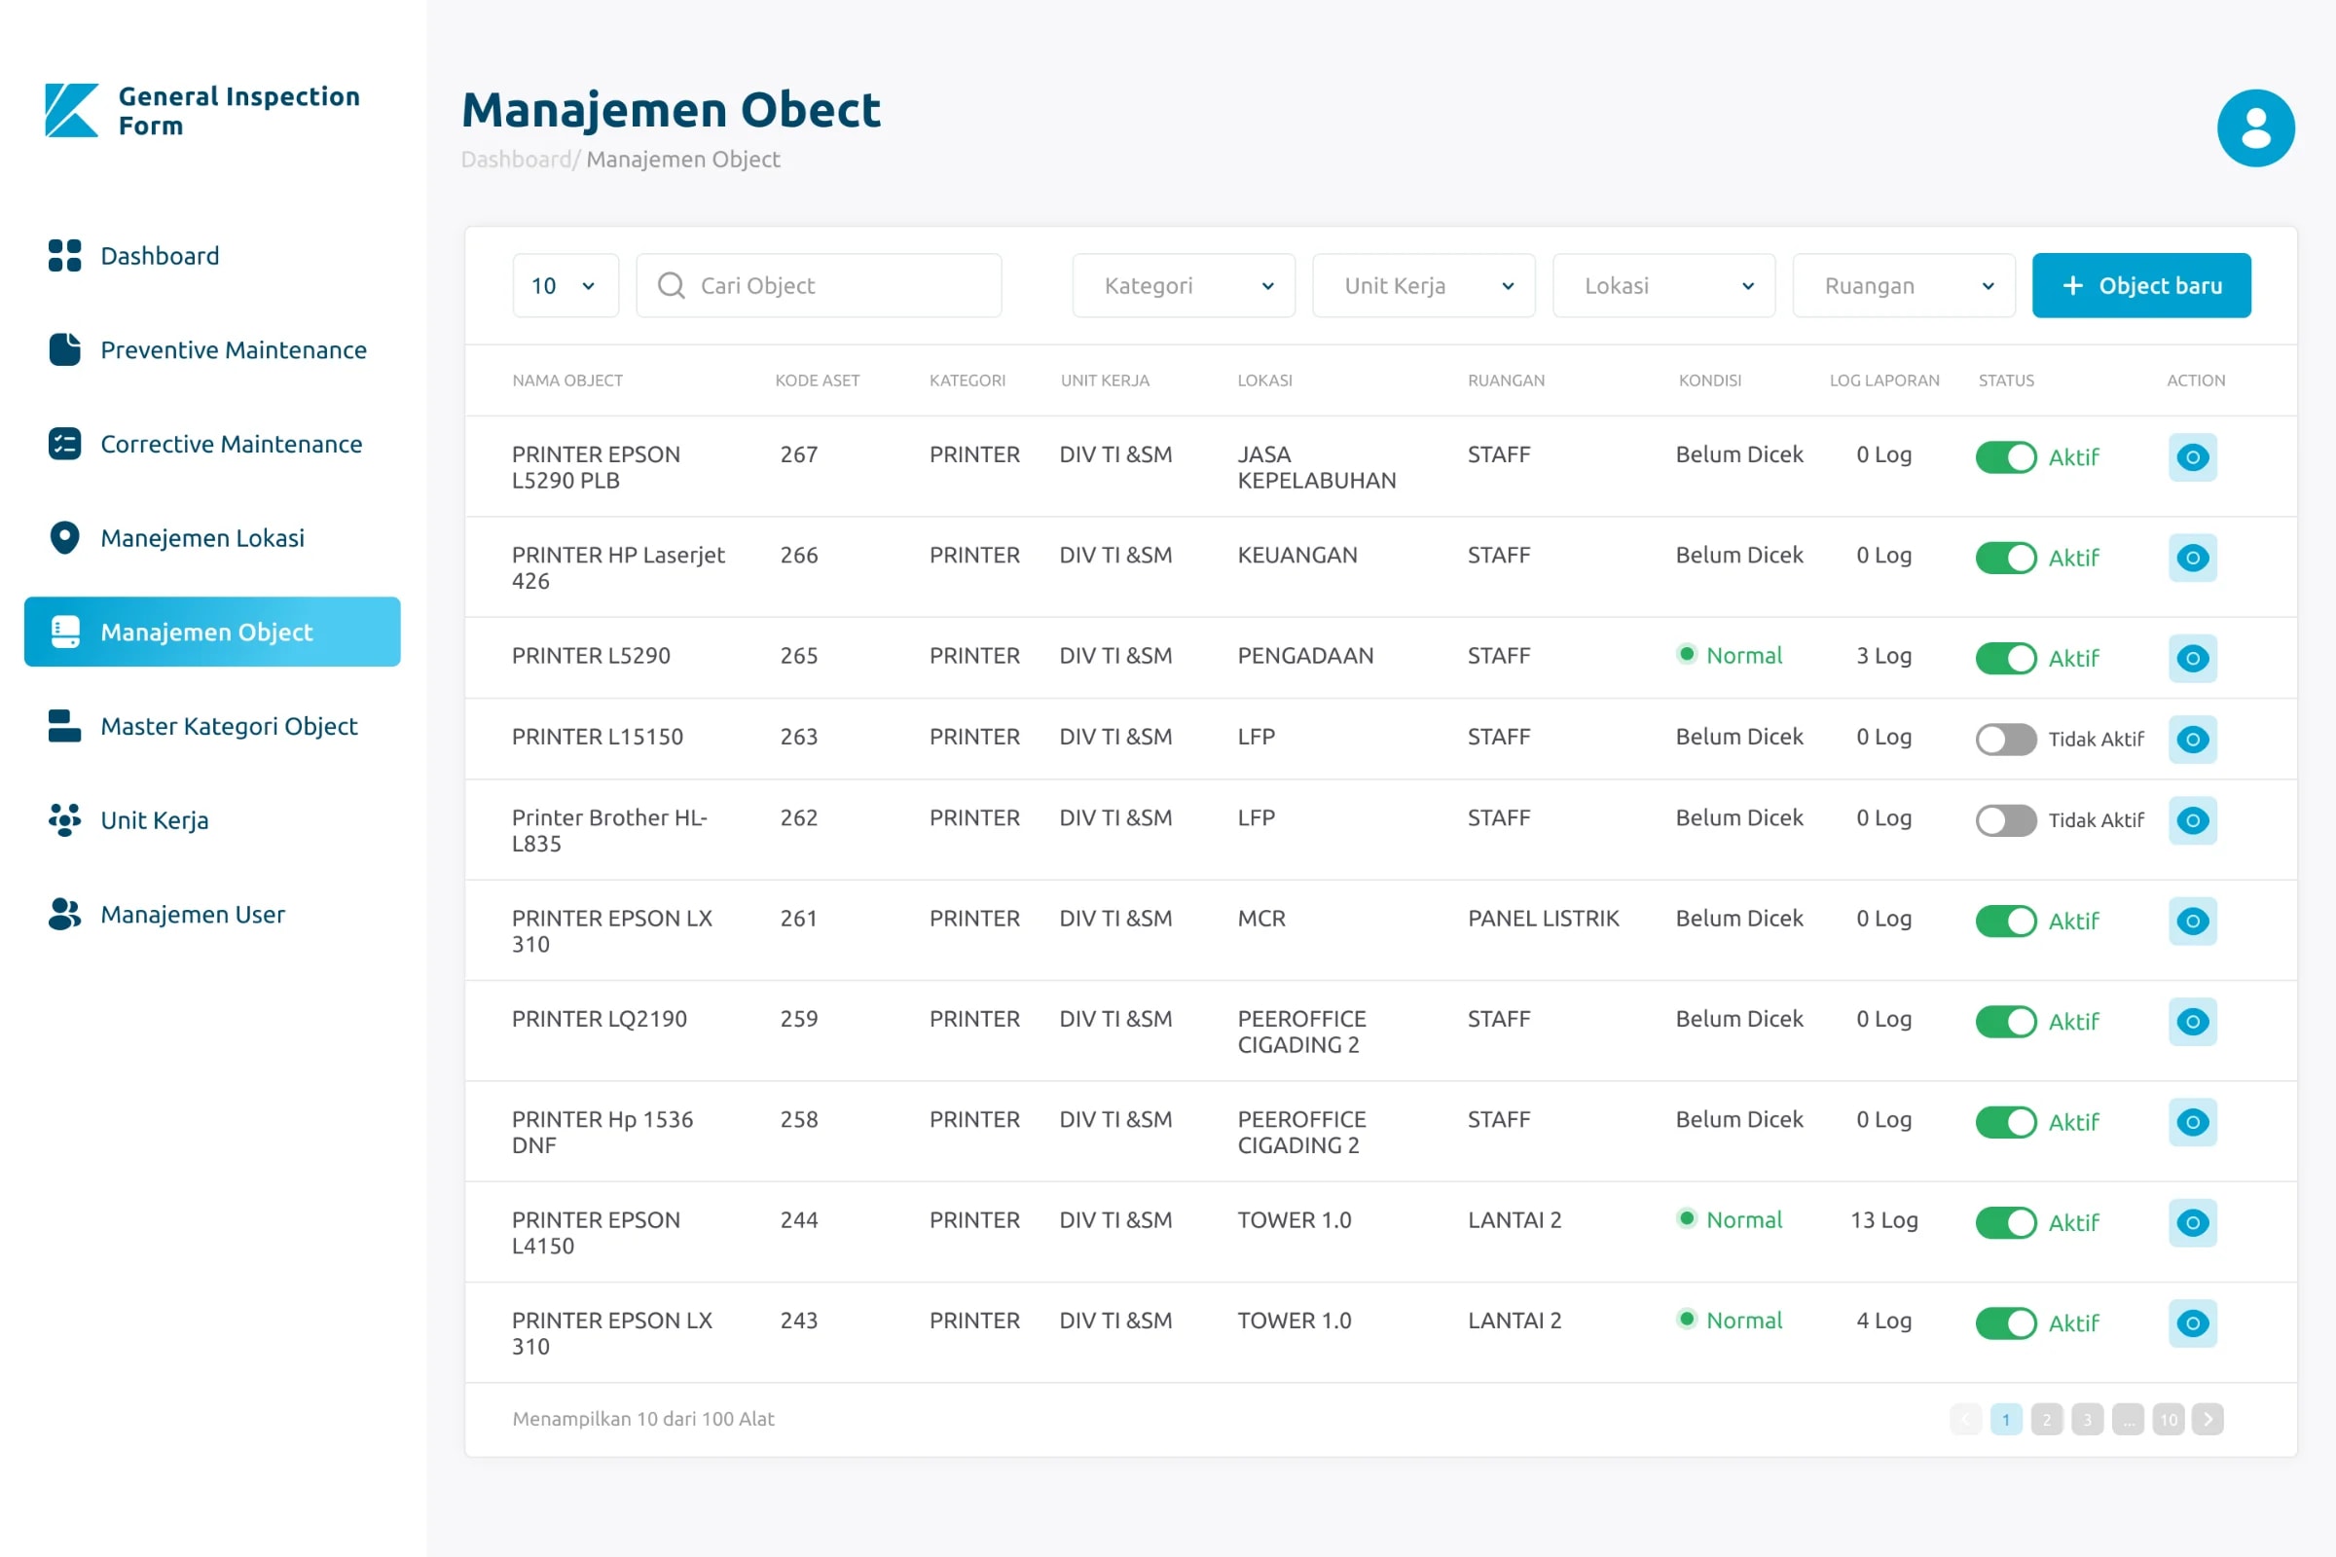Go to page 2 in pagination
The height and width of the screenshot is (1557, 2336).
pyautogui.click(x=2046, y=1419)
